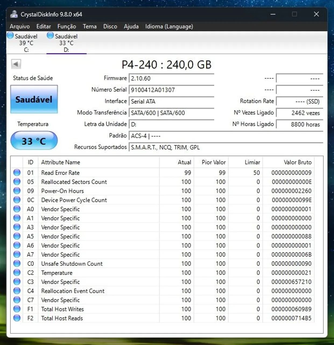The width and height of the screenshot is (334, 345).
Task: Click the transfer mode field SATA/600
Action: point(171,113)
